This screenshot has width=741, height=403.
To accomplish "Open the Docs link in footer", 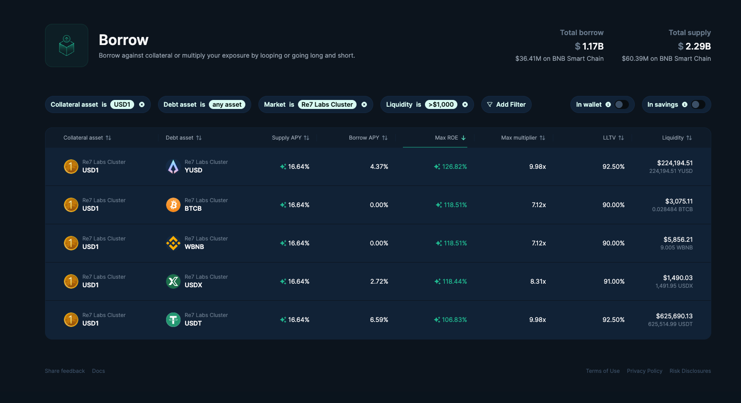I will (x=98, y=371).
